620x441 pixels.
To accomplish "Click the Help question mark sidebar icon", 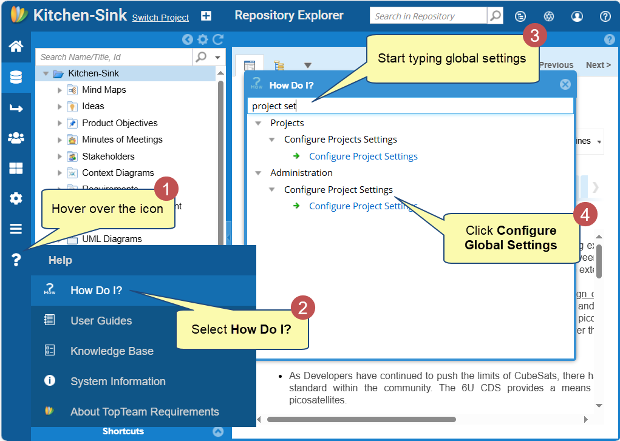I will [16, 260].
